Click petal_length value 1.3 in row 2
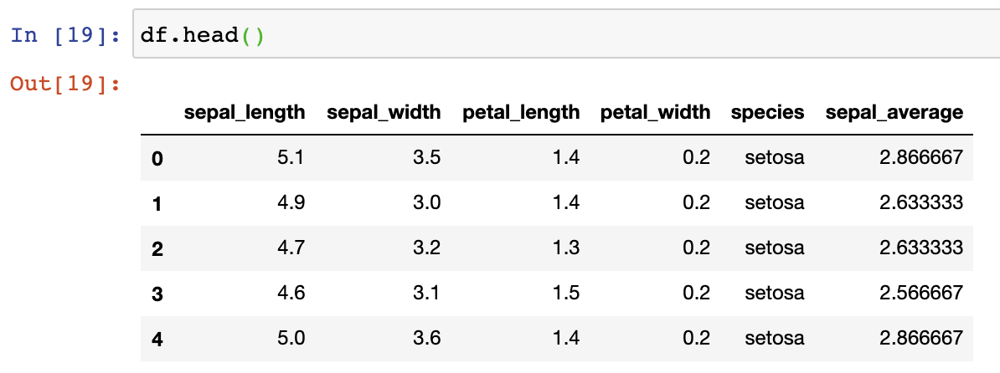Viewport: 1000px width, 373px height. point(564,248)
